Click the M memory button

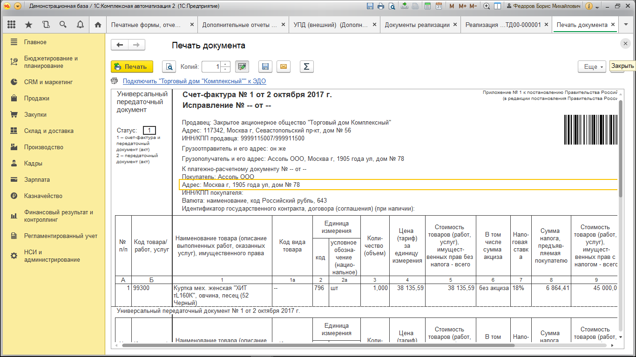pos(452,6)
